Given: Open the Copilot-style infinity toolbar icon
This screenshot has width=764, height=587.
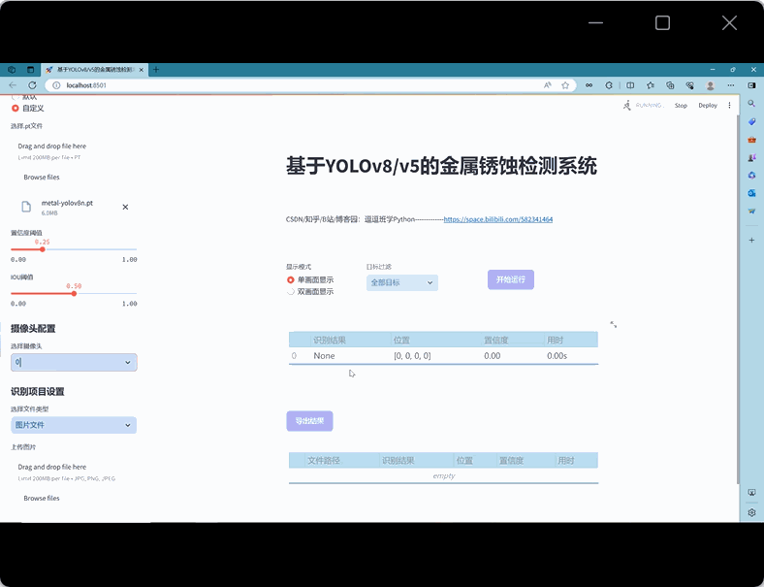Looking at the screenshot, I should [589, 84].
